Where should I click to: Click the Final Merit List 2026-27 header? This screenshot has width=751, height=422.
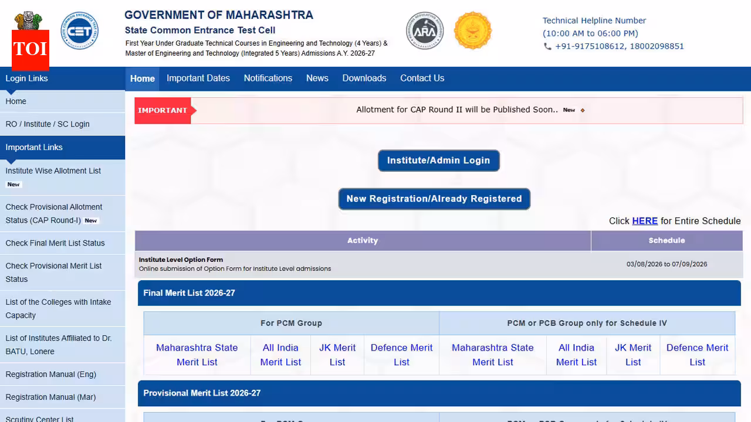coord(439,293)
